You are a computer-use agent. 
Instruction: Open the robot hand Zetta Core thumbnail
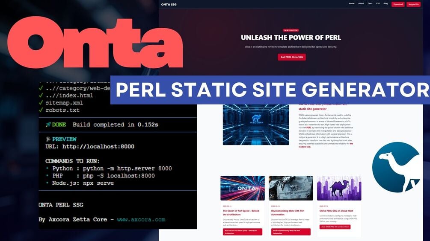tap(291, 188)
